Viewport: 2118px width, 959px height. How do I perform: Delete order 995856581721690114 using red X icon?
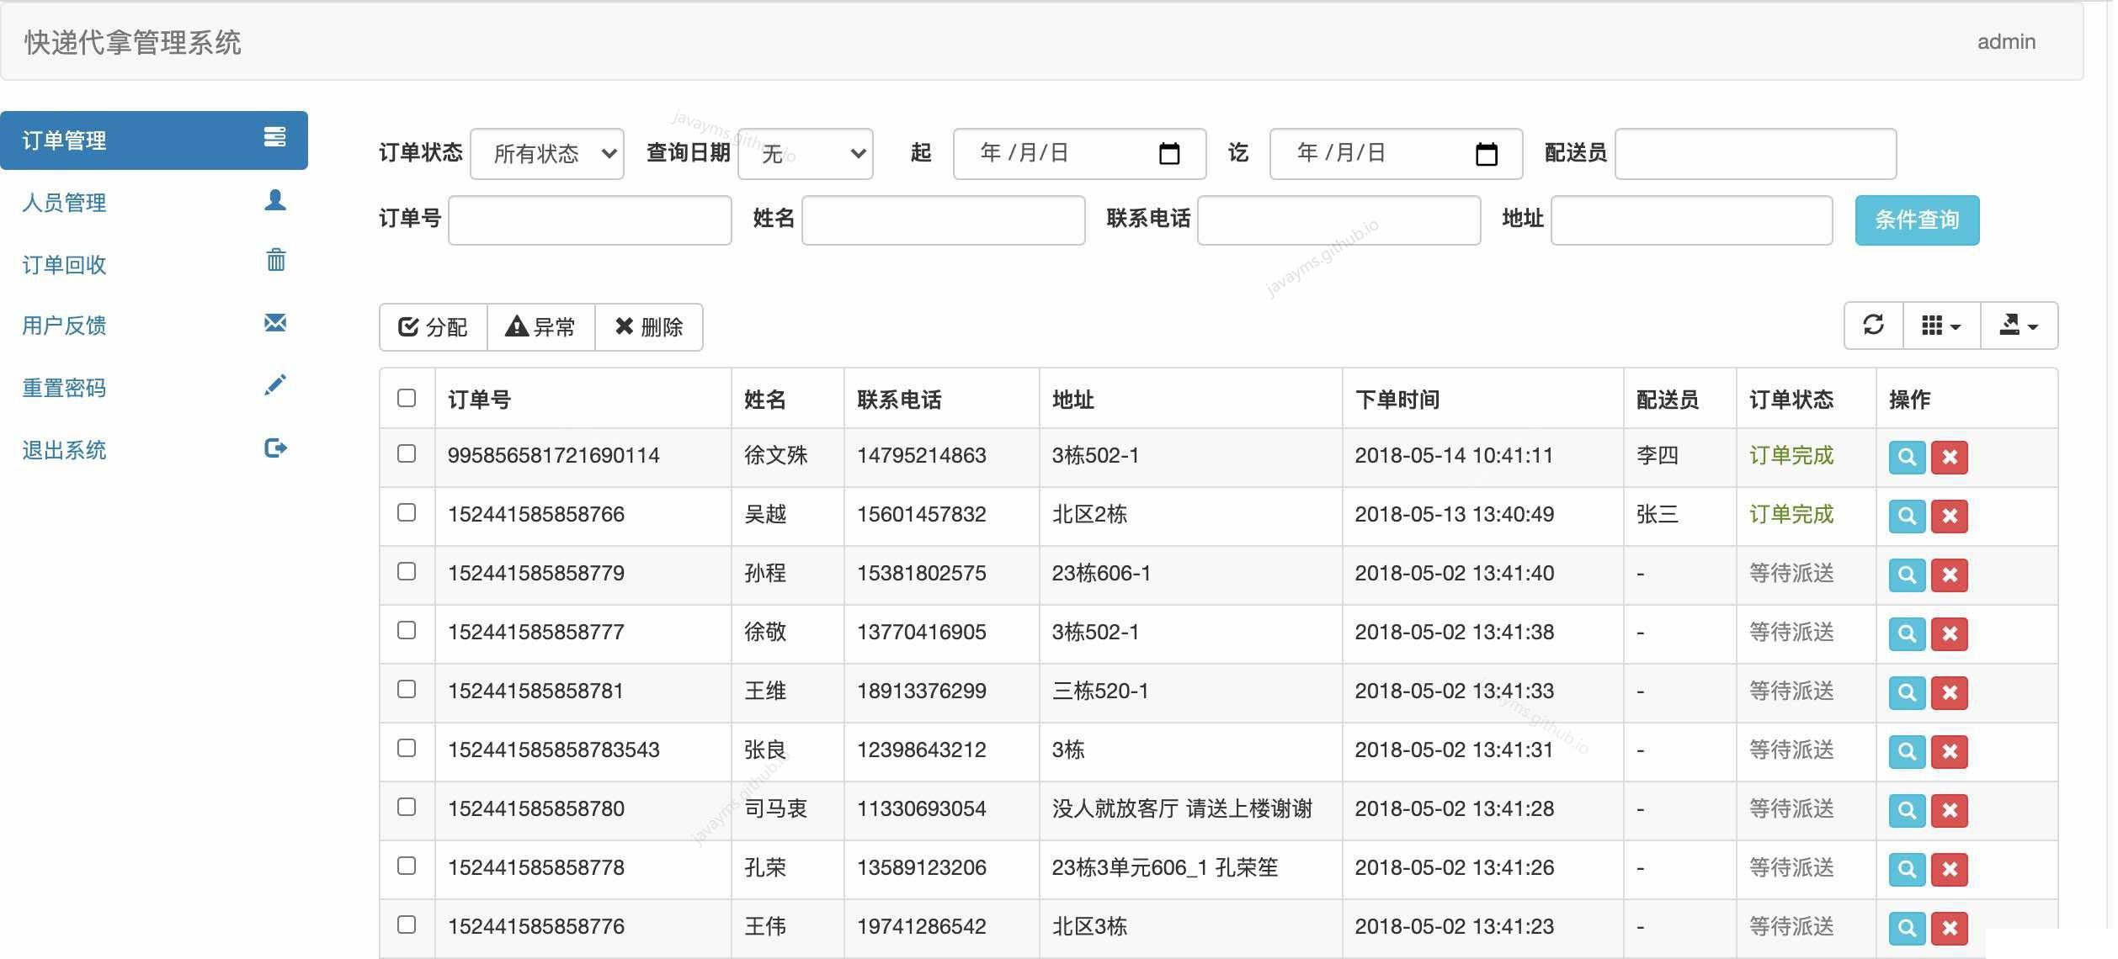(1950, 457)
